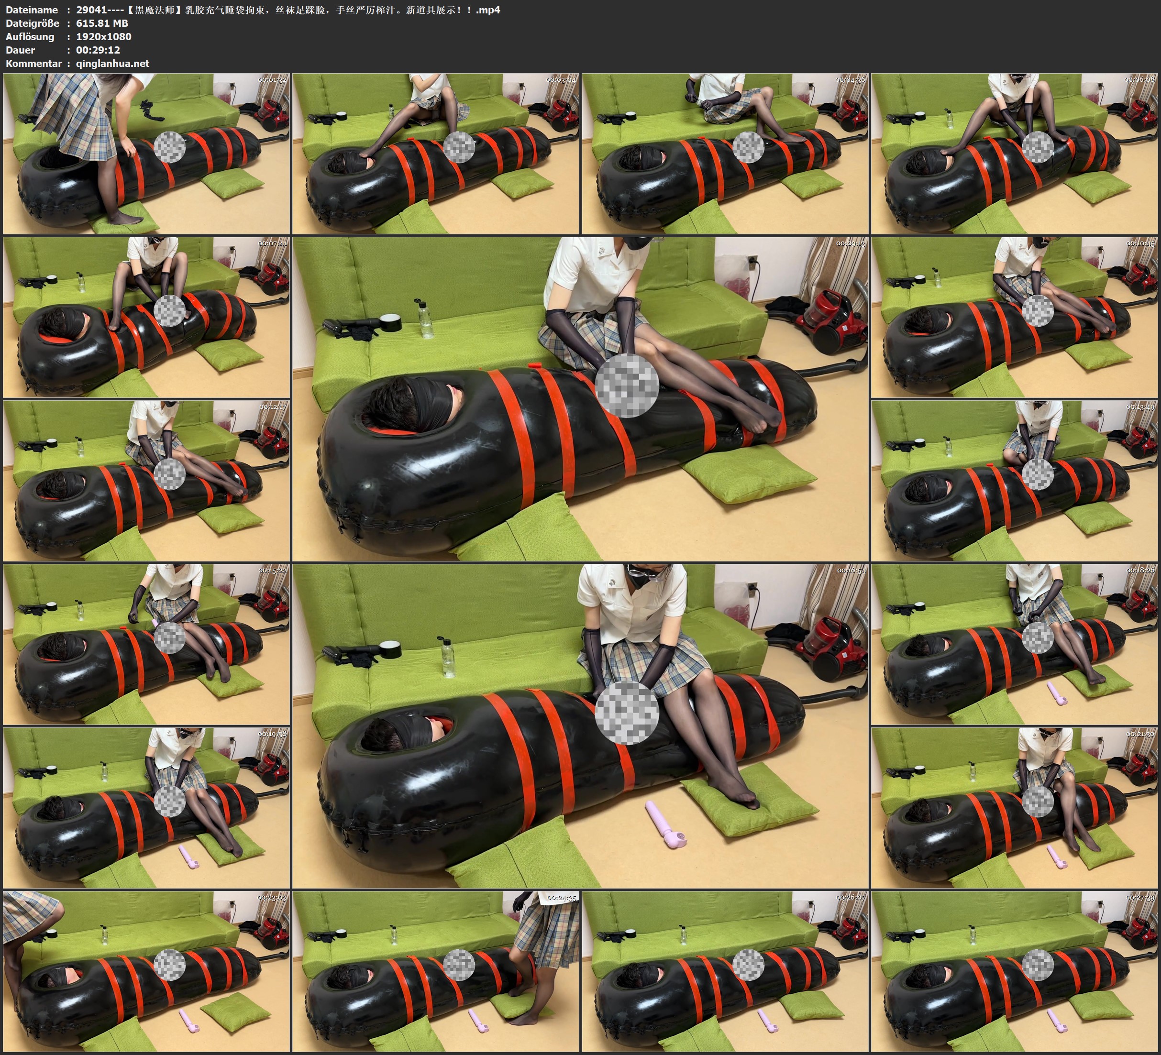Open the frame stamped 00:15:22
Image resolution: width=1161 pixels, height=1055 pixels.
(146, 644)
